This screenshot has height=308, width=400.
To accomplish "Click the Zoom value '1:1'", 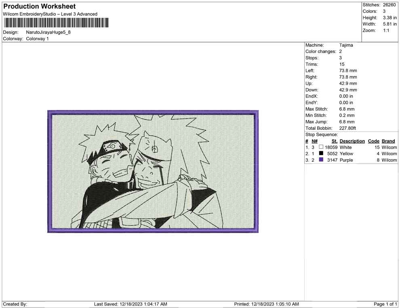I will coord(386,30).
